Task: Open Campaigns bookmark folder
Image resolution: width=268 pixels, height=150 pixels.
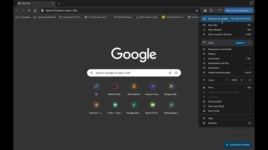Action: 23,17
